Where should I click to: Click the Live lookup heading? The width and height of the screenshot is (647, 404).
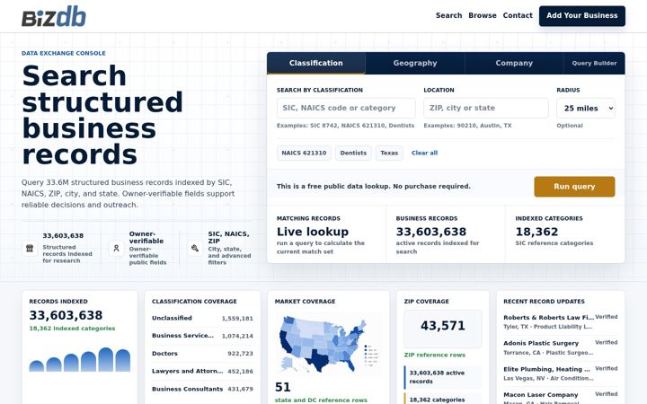click(x=313, y=232)
